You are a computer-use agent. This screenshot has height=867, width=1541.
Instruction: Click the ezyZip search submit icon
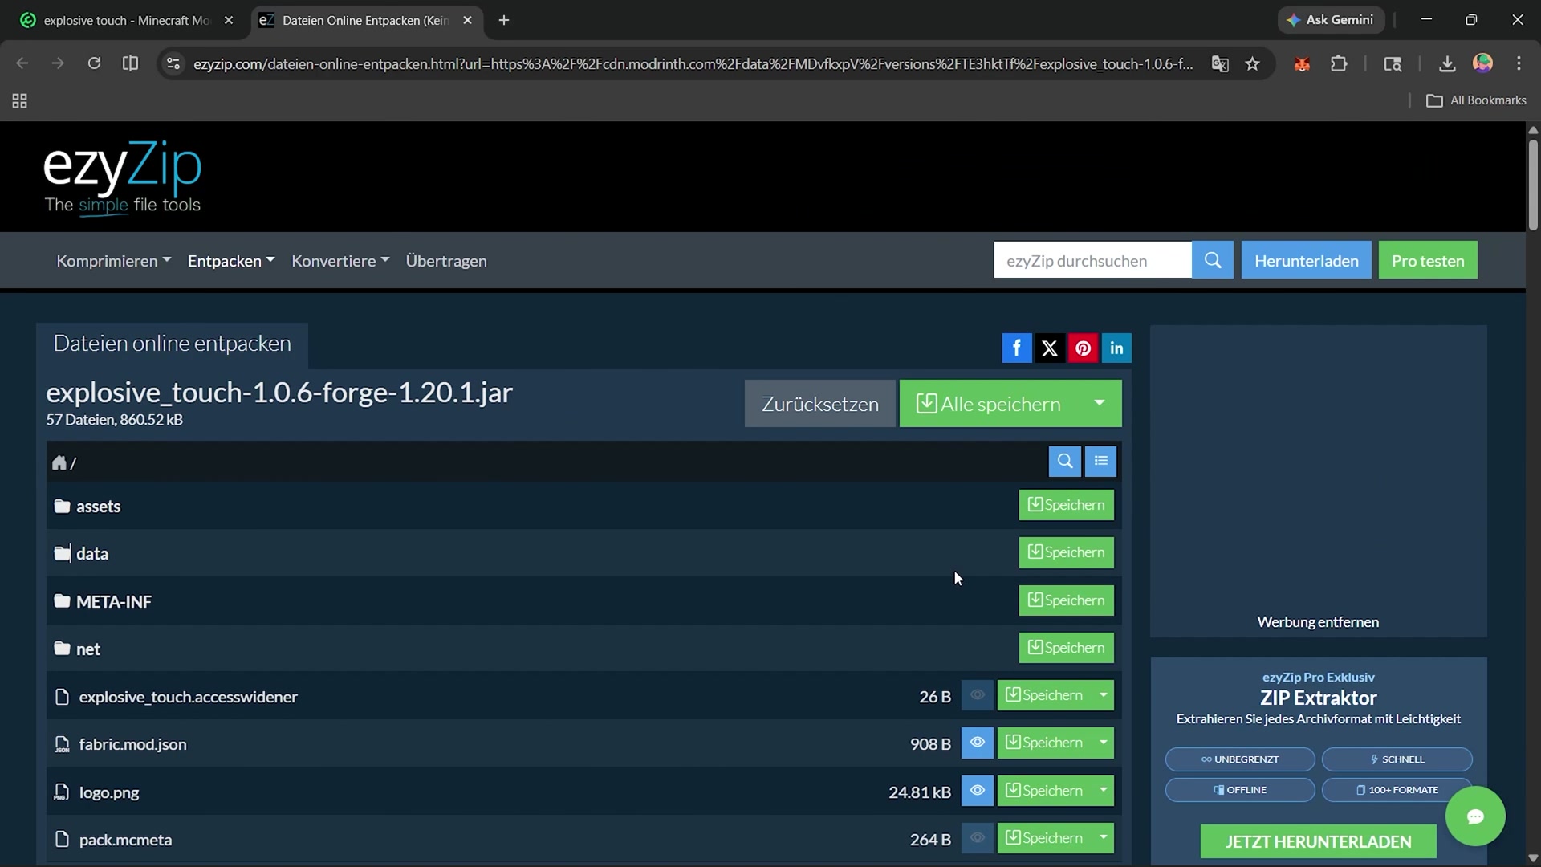click(1212, 260)
